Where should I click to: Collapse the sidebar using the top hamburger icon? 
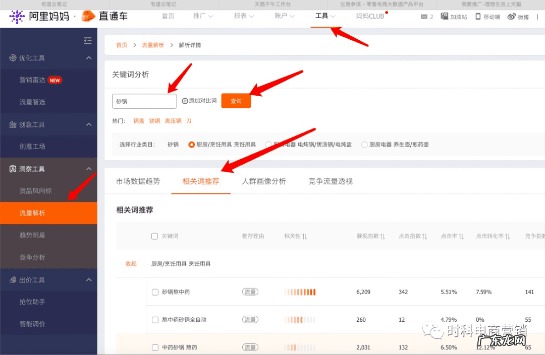coord(87,40)
